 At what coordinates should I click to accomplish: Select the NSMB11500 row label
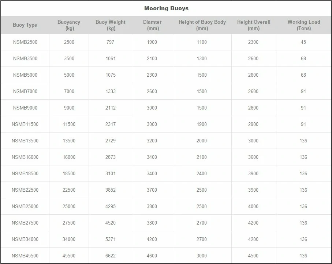pos(25,124)
